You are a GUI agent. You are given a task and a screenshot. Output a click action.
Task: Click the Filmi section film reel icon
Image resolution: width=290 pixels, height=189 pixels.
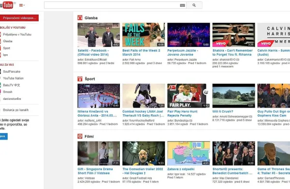[x=80, y=136]
